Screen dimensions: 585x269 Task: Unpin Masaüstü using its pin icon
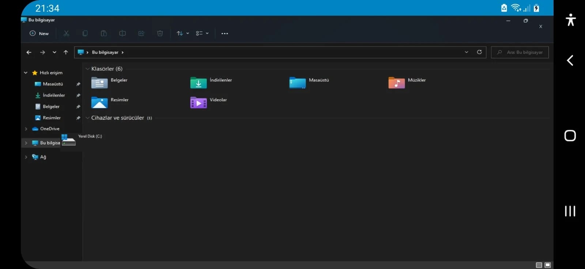click(x=78, y=84)
